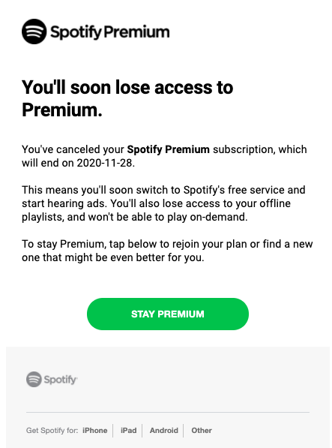Click the Spotify Premium wordmark in header

(110, 32)
